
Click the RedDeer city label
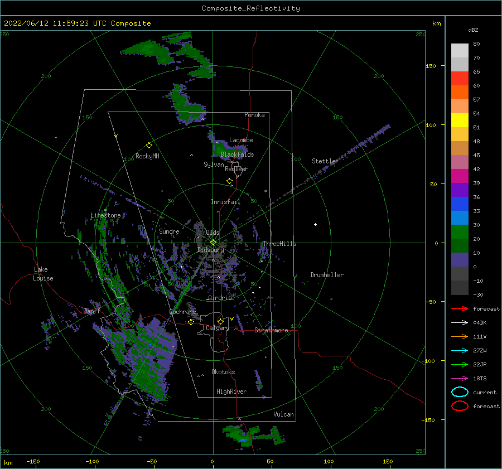236,169
